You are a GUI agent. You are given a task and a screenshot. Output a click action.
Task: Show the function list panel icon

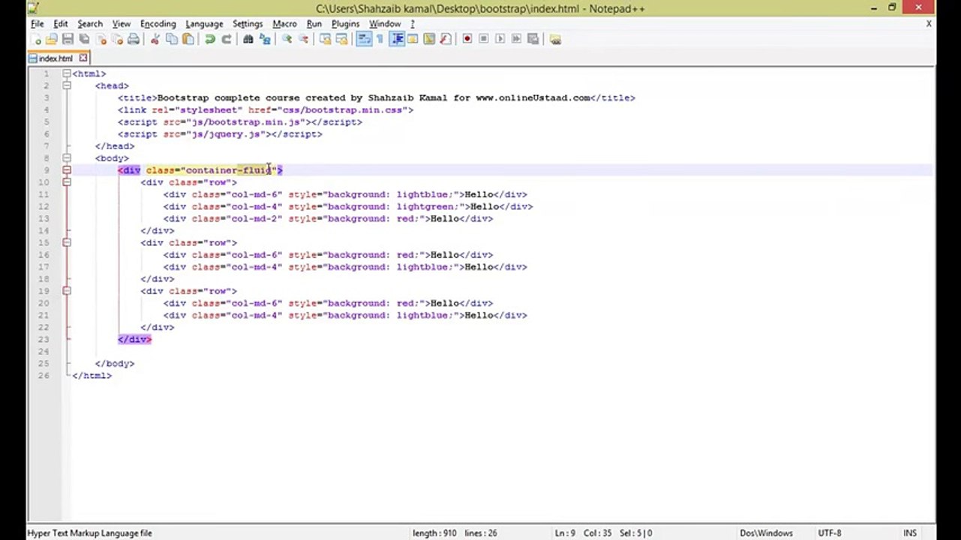(446, 39)
